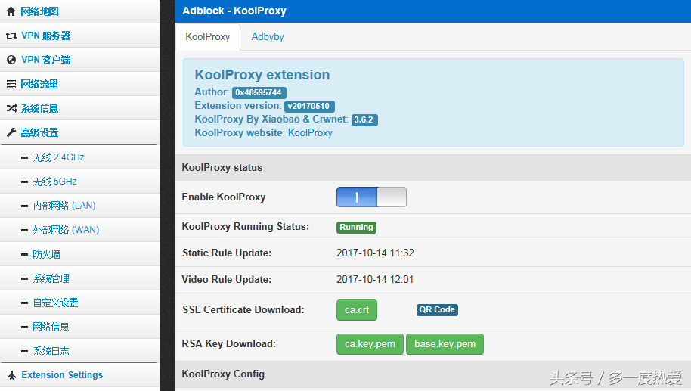The height and width of the screenshot is (391, 691).
Task: Toggle the Enable KoolProxy switch
Action: tap(371, 197)
